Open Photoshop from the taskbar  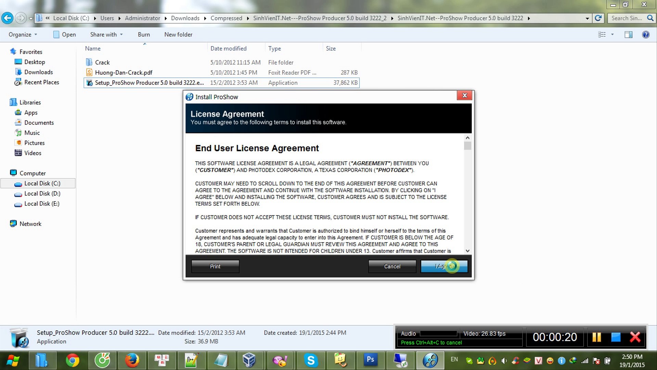(x=370, y=360)
